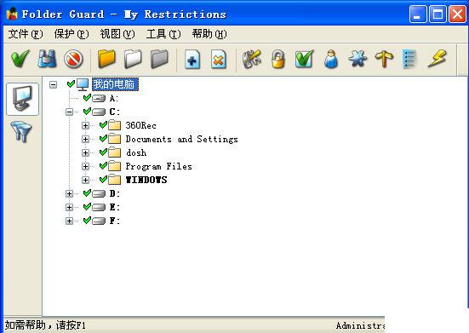
Task: Click the gold padlock toolbar icon
Action: 277,59
